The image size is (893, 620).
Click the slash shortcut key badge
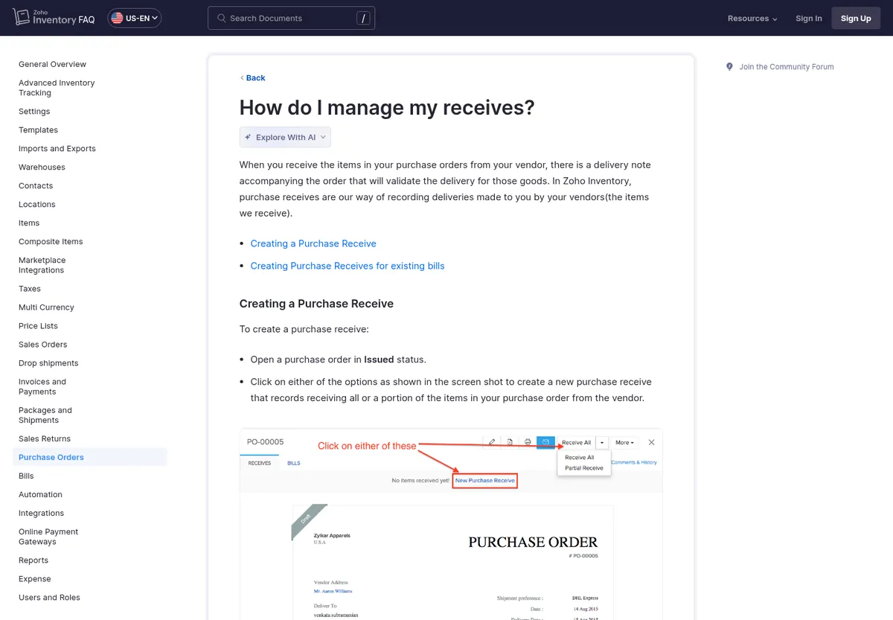point(363,18)
